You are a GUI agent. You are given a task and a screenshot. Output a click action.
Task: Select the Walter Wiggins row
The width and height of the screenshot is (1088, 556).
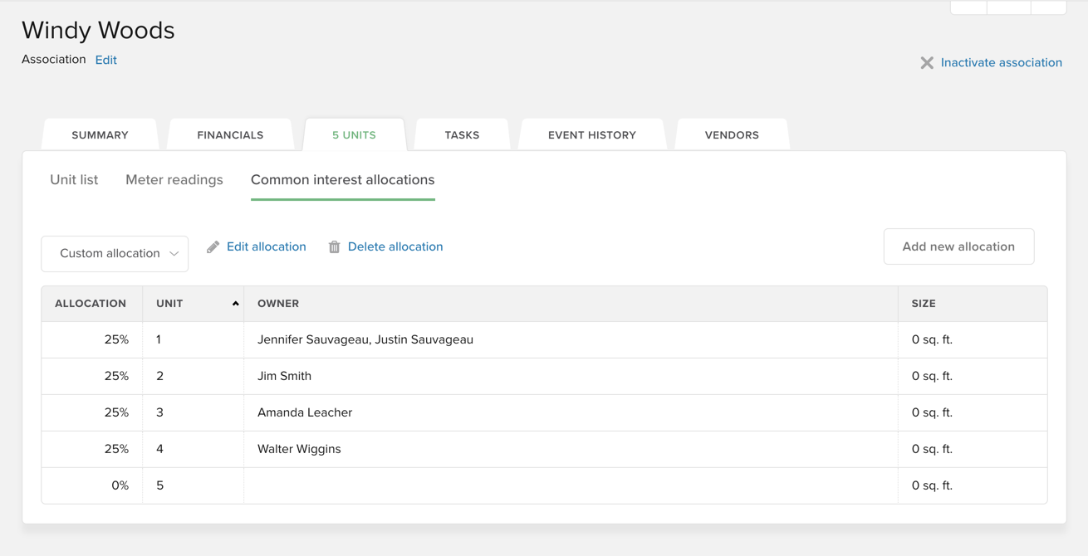pyautogui.click(x=299, y=449)
